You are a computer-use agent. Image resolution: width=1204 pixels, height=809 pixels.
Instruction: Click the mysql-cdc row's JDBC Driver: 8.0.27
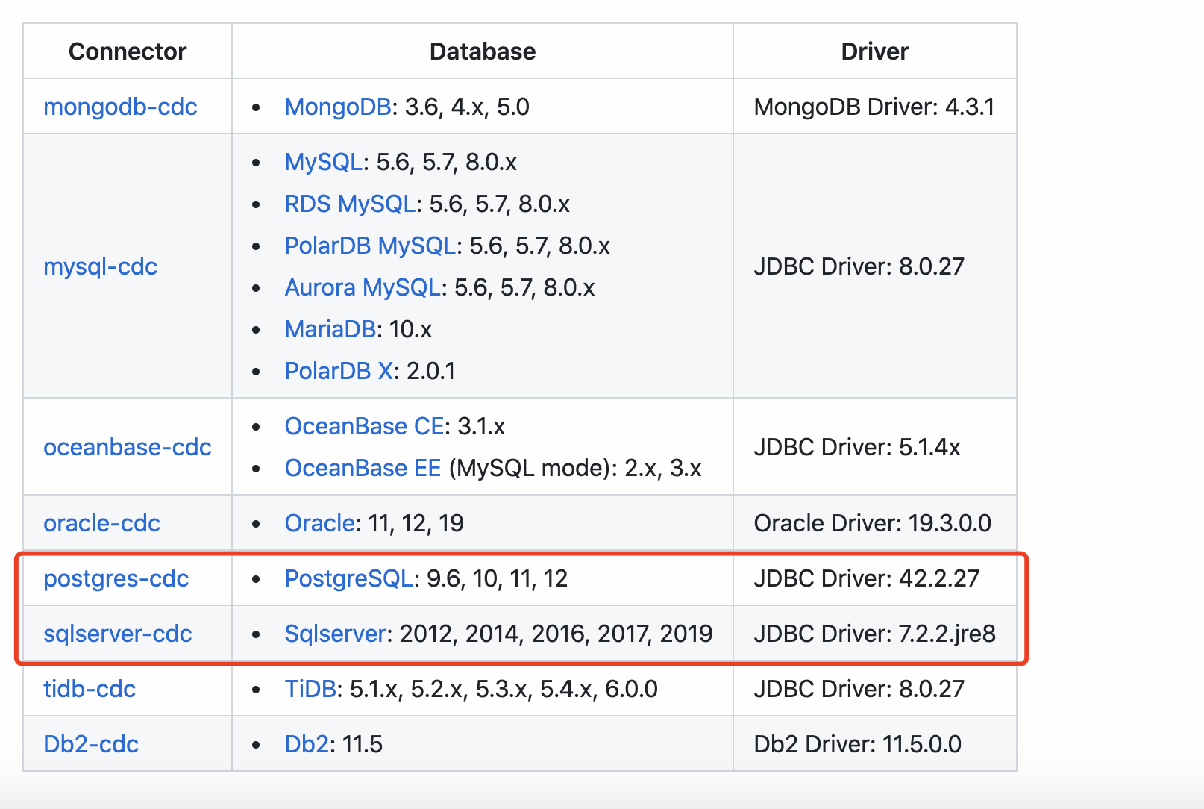[x=859, y=266]
